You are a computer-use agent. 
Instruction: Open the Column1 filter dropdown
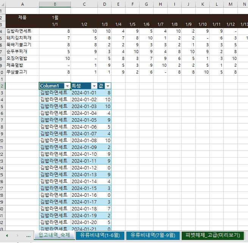[67, 86]
